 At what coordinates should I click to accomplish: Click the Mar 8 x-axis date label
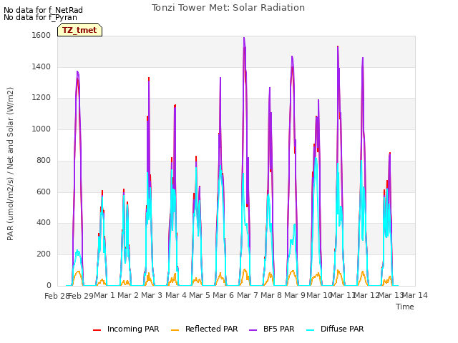coord(271,295)
